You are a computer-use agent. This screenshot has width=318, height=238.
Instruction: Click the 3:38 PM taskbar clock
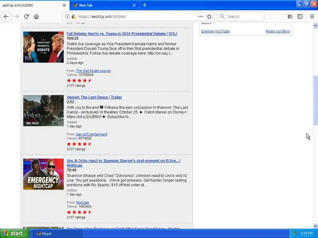(306, 234)
